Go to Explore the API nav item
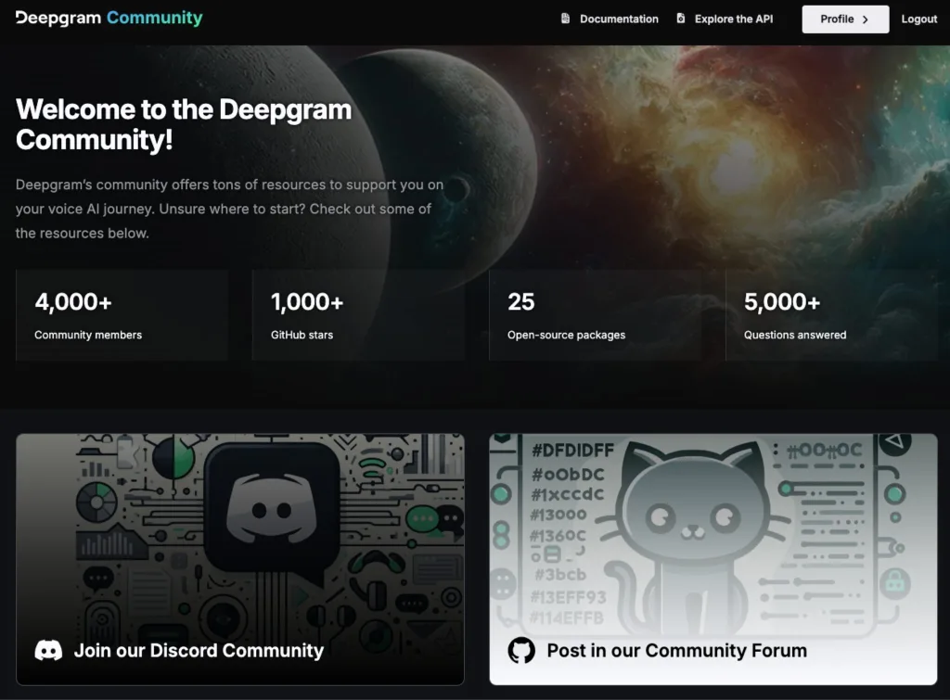Image resolution: width=950 pixels, height=700 pixels. (x=733, y=19)
